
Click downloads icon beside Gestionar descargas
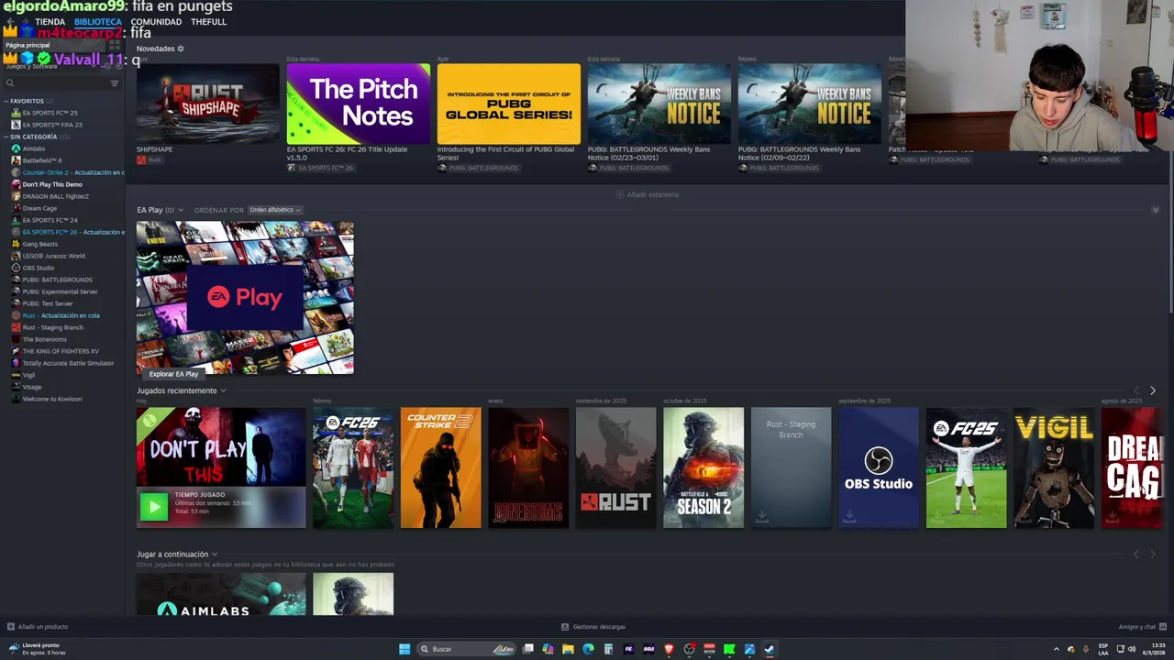(565, 627)
